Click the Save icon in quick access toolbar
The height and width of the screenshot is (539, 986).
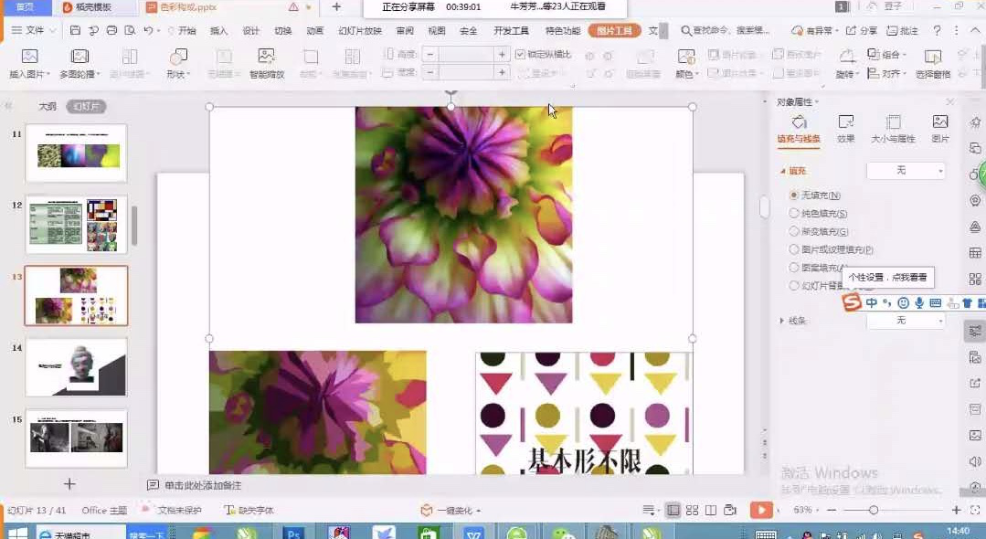click(75, 30)
